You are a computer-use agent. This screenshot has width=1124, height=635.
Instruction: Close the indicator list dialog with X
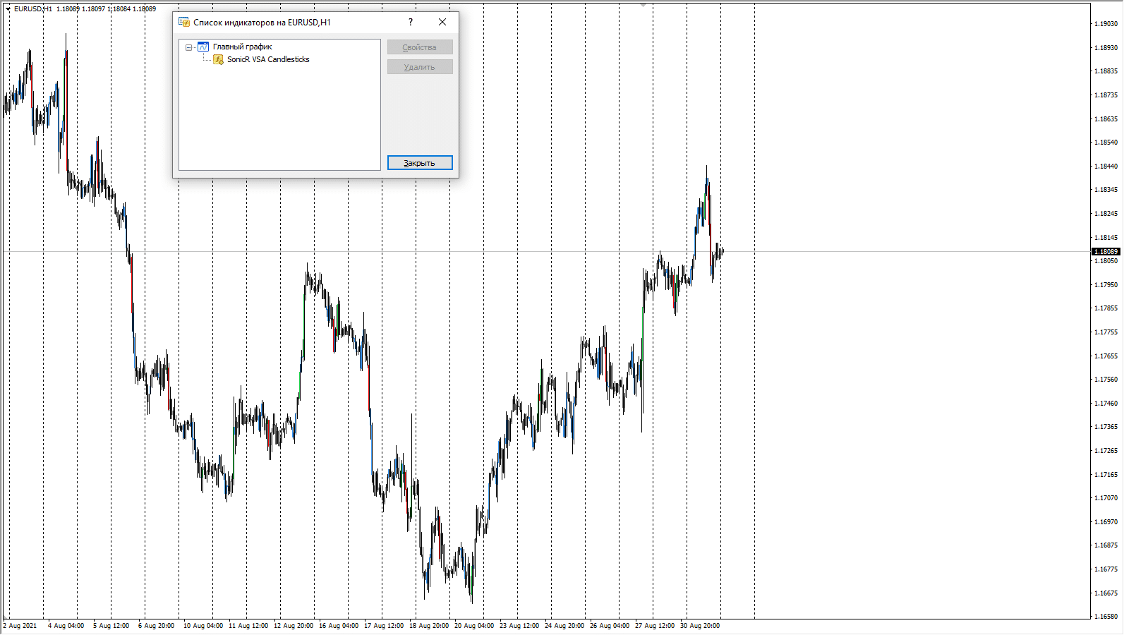(442, 23)
